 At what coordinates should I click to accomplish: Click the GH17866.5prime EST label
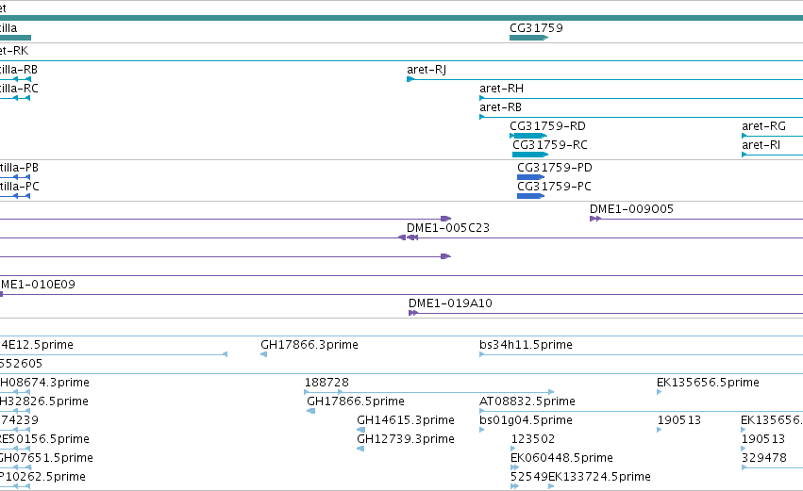pyautogui.click(x=356, y=401)
